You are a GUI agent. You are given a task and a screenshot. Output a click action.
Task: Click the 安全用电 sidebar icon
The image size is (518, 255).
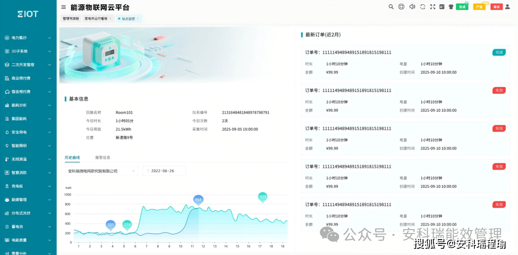click(x=7, y=132)
